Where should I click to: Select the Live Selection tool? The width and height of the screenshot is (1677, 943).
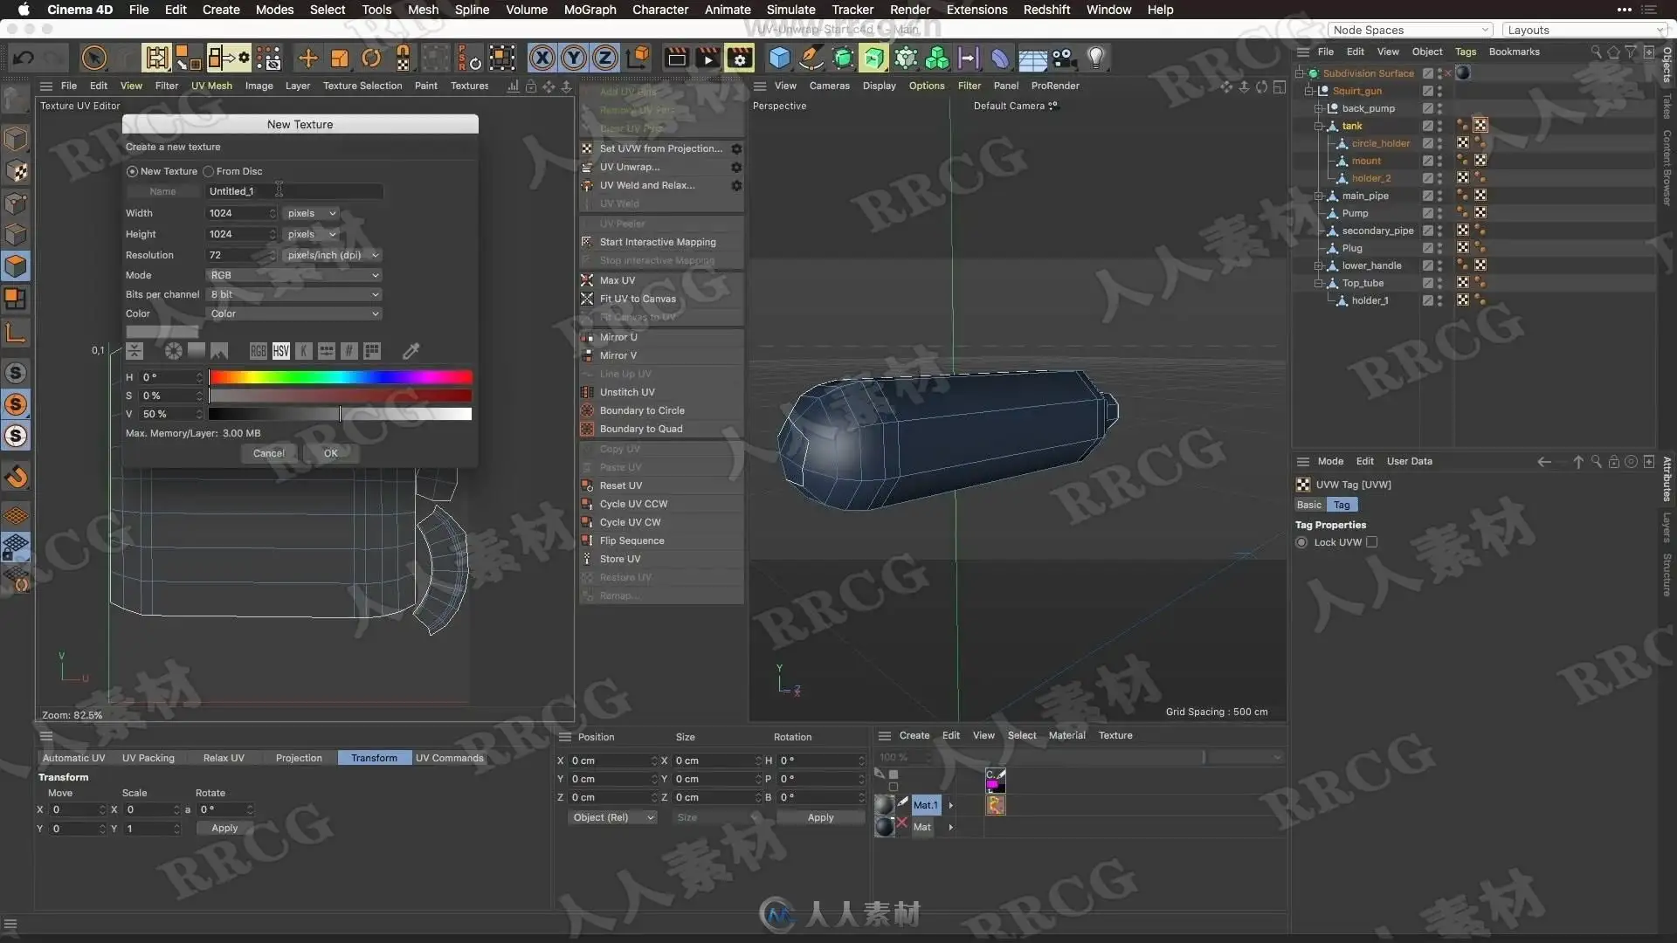tap(93, 59)
